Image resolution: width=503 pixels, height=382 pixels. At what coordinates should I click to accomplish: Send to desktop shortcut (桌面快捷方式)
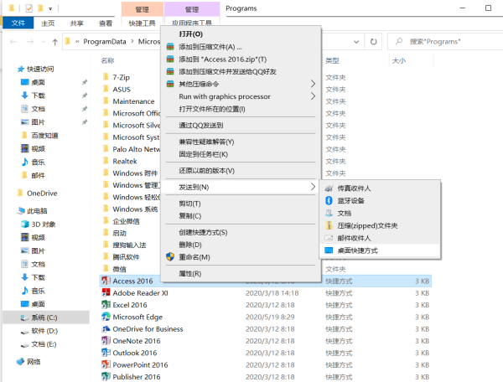tap(380, 250)
